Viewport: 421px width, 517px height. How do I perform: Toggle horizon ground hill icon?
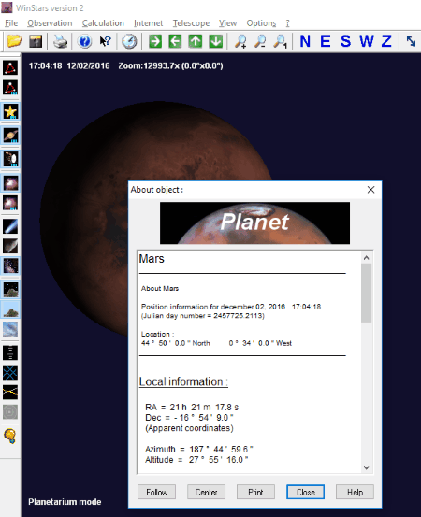click(x=10, y=309)
